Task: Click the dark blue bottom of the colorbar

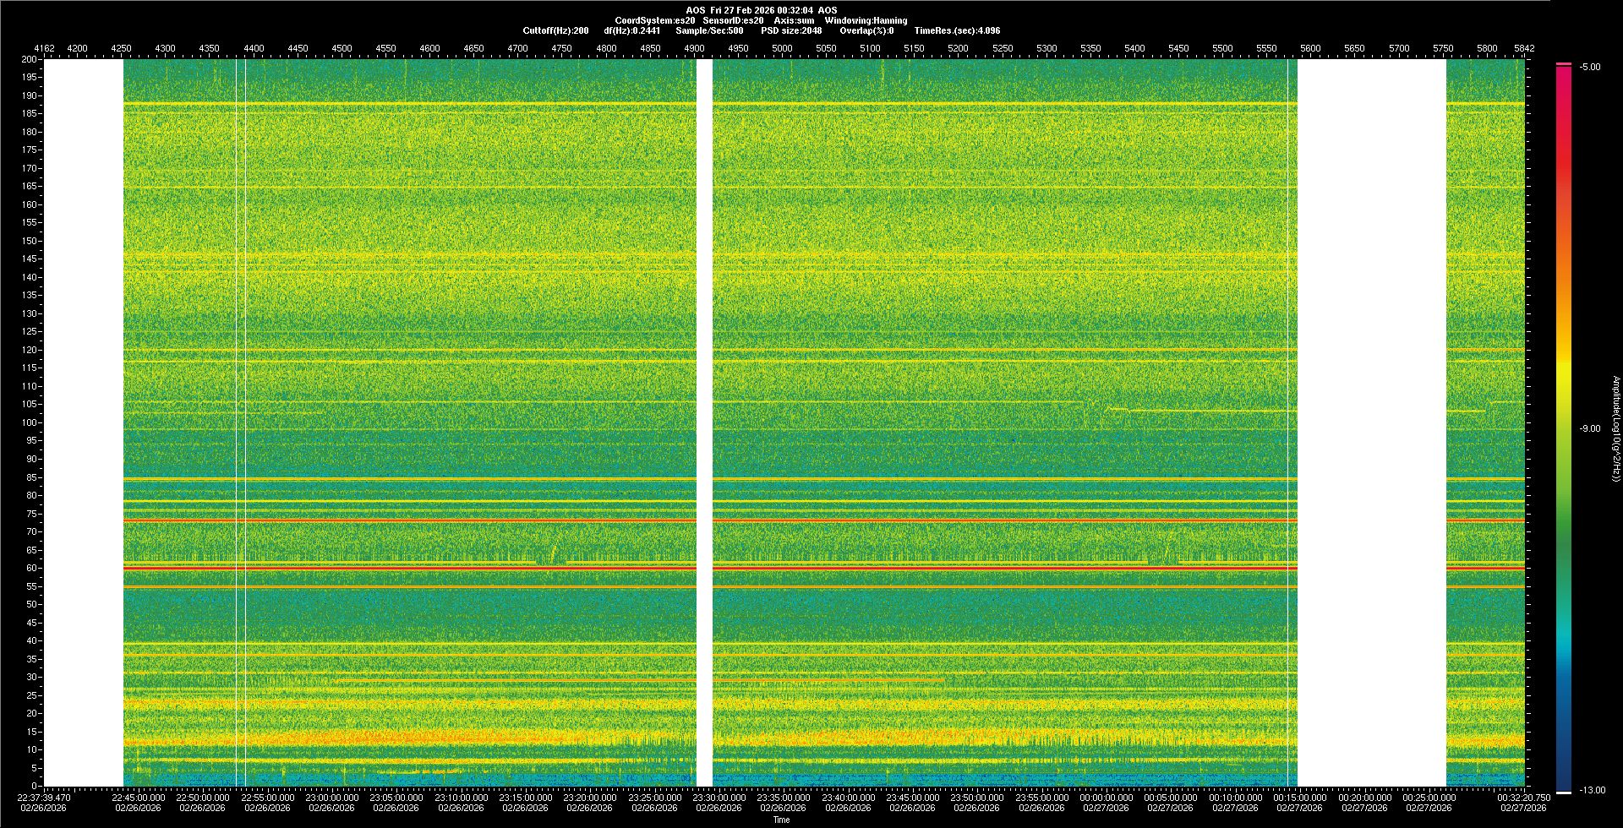Action: (1564, 777)
